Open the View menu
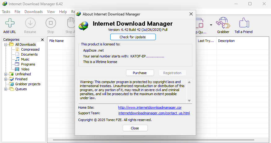This screenshot has height=143, width=271. [51, 12]
